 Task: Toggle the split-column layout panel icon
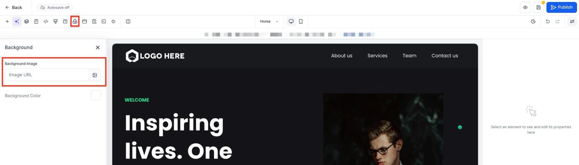click(x=128, y=21)
